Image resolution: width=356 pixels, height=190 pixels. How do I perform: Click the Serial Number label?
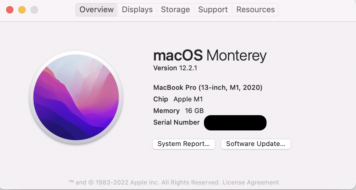pyautogui.click(x=176, y=122)
